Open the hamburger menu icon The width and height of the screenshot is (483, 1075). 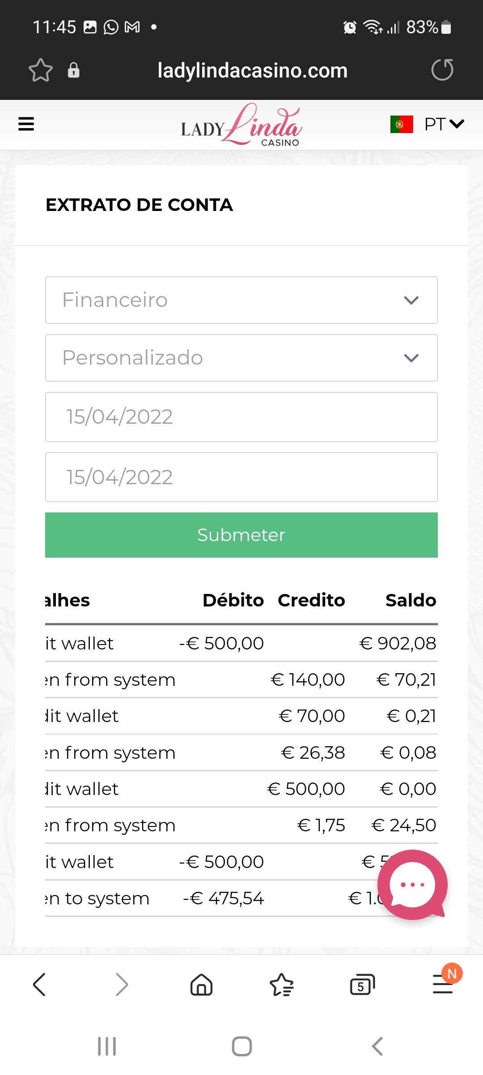[26, 124]
